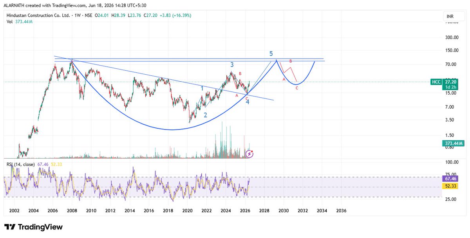Click the 7.00 price axis label
470x238 pixels.
tap(450, 107)
